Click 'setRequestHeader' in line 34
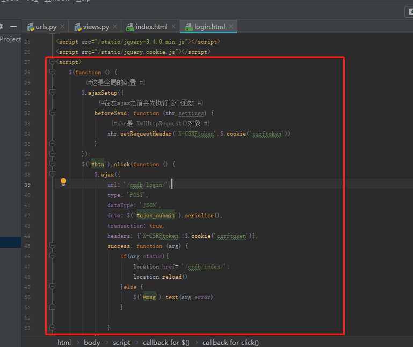413x347 pixels. click(146, 134)
